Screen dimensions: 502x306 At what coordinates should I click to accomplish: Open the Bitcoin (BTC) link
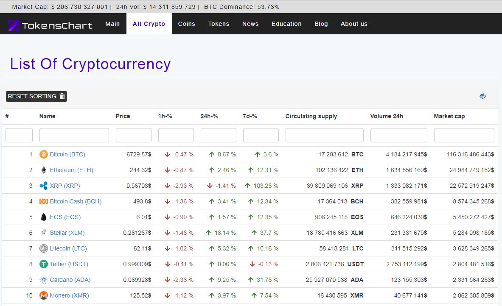67,154
